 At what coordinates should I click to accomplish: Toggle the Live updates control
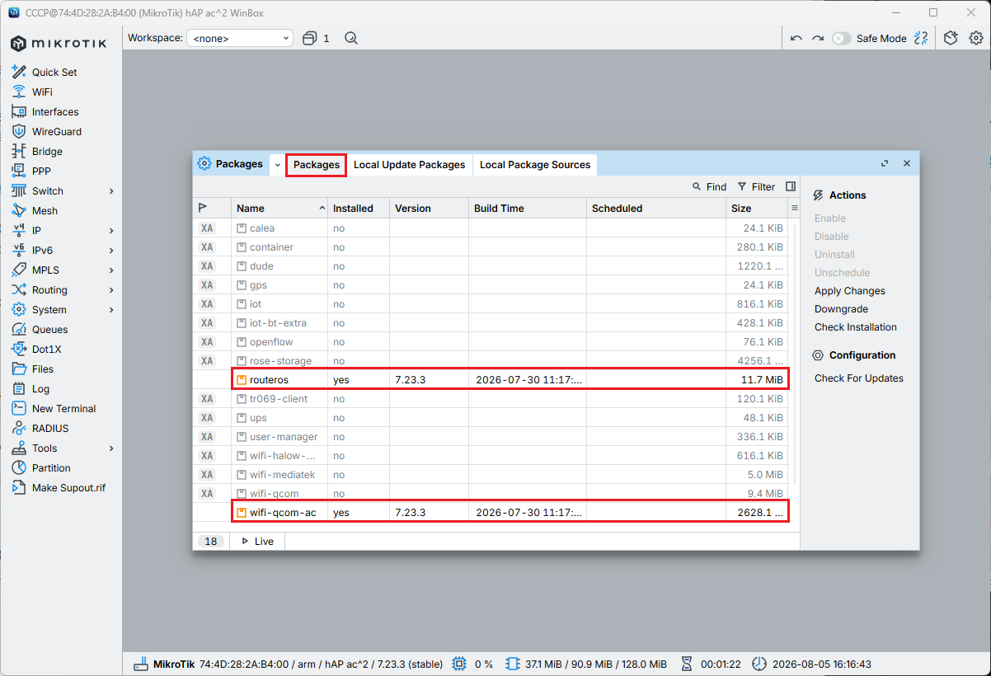point(257,542)
